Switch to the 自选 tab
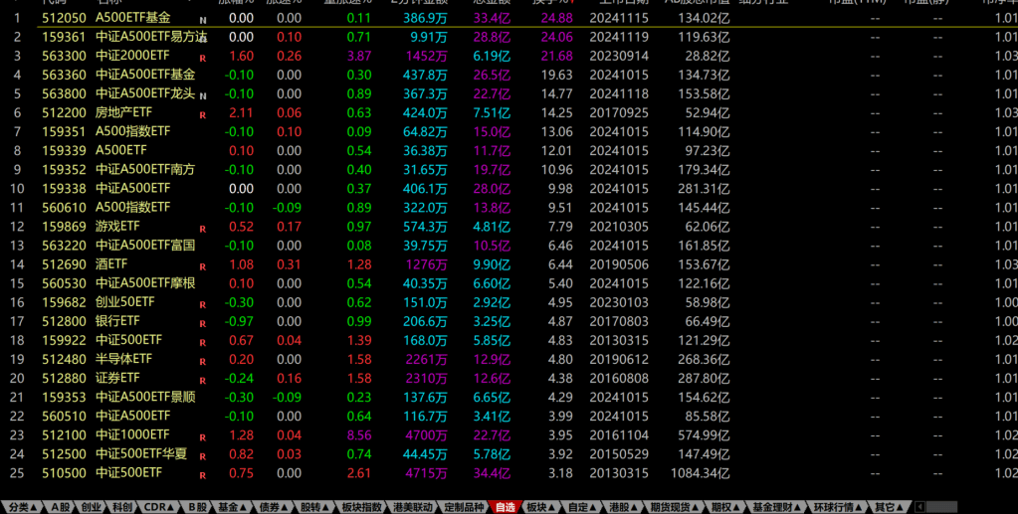 coord(505,507)
